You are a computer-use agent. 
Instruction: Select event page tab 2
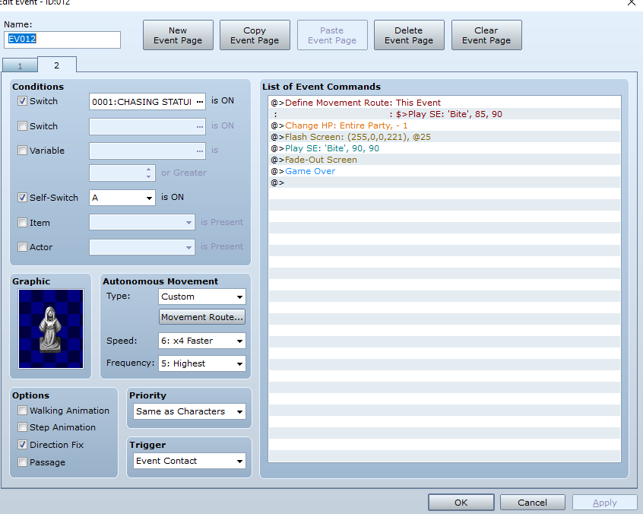tap(56, 65)
